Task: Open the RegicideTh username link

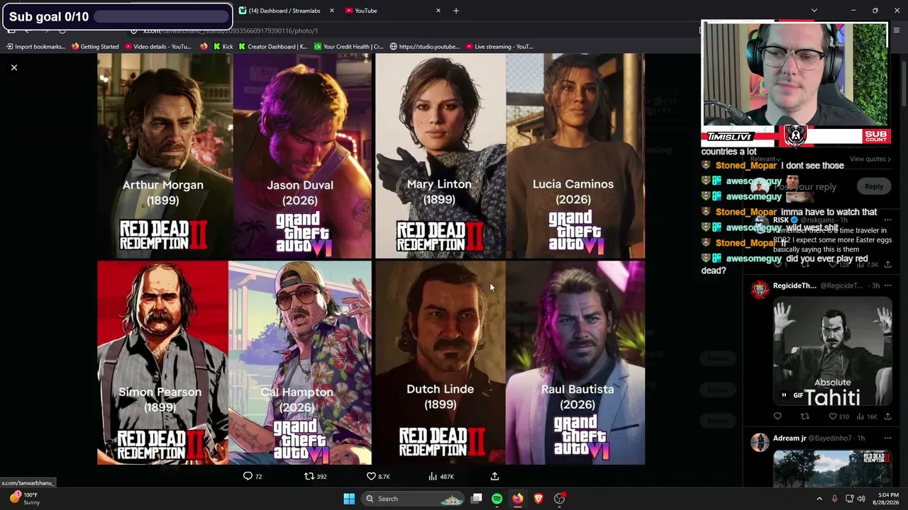Action: tap(794, 285)
